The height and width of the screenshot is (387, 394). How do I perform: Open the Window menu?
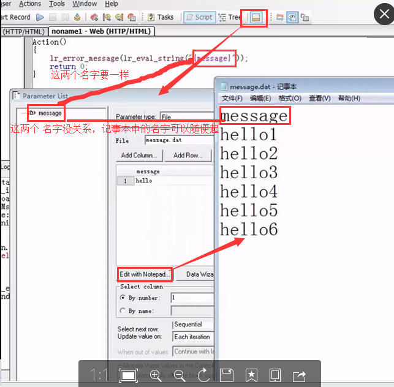[x=85, y=4]
